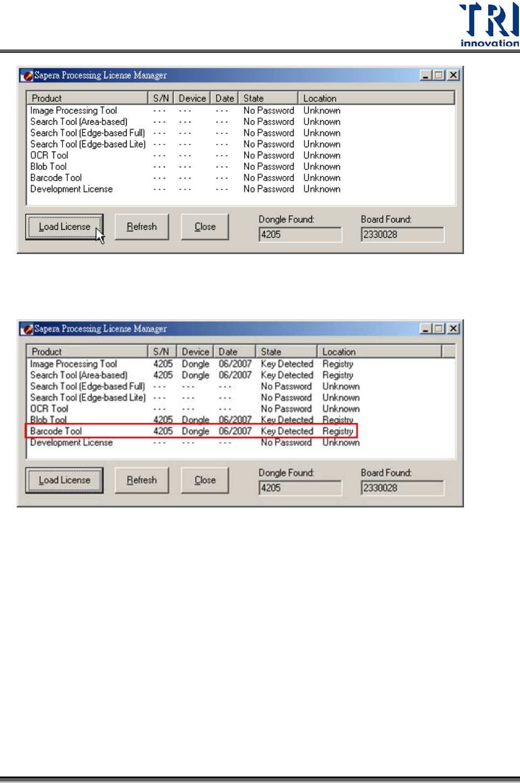
Task: Click TRI innovation logo
Action: pyautogui.click(x=489, y=25)
